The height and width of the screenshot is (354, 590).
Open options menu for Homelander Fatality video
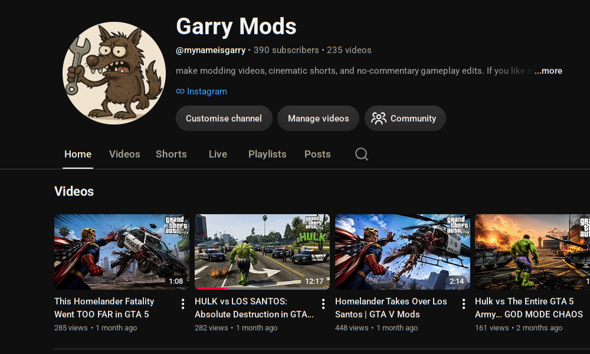click(183, 304)
